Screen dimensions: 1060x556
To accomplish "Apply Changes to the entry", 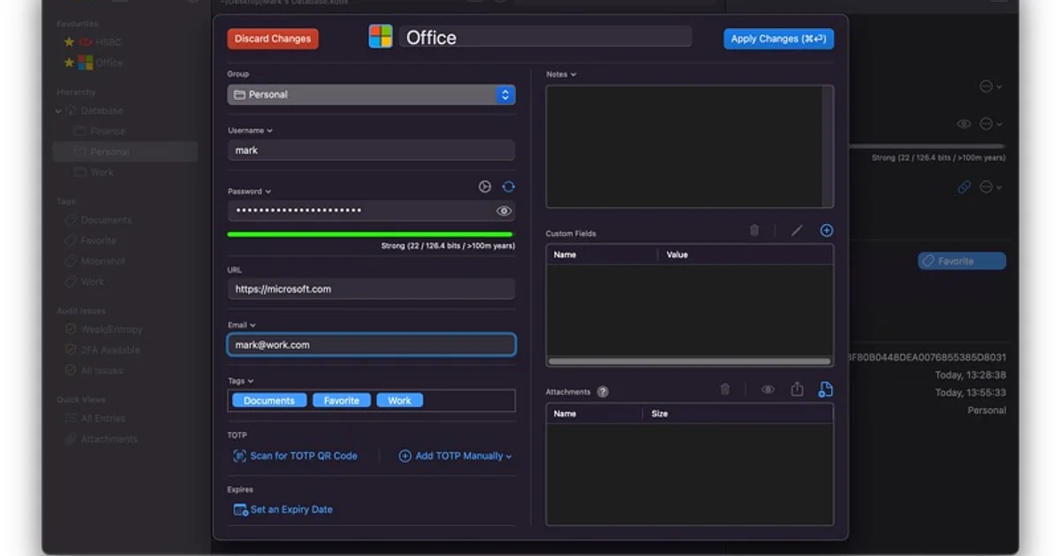I will (778, 39).
